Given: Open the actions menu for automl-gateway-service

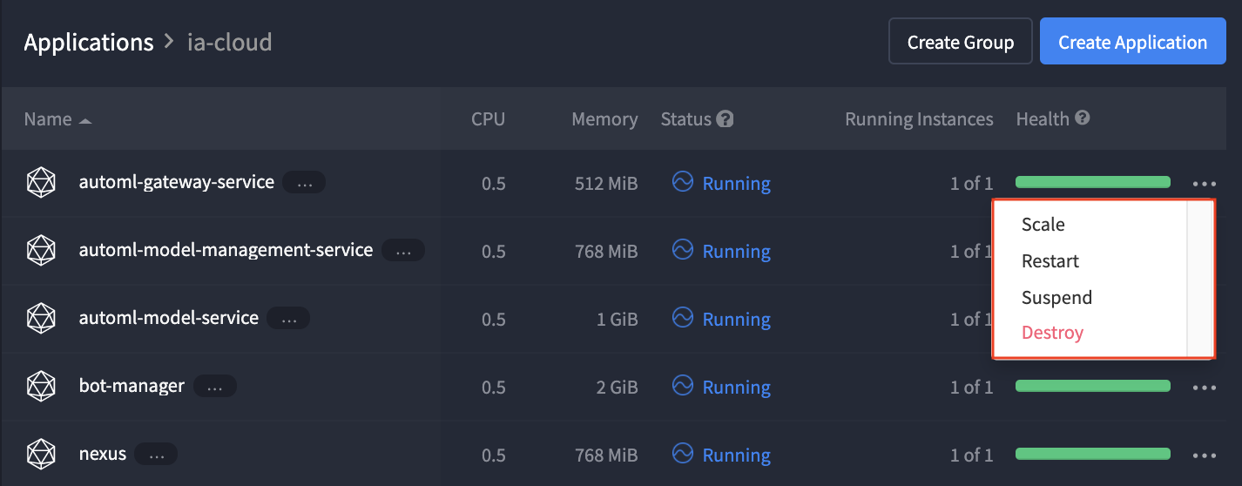Looking at the screenshot, I should click(x=1205, y=184).
